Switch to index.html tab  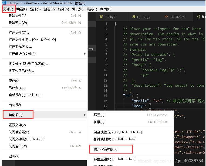[x=177, y=17]
